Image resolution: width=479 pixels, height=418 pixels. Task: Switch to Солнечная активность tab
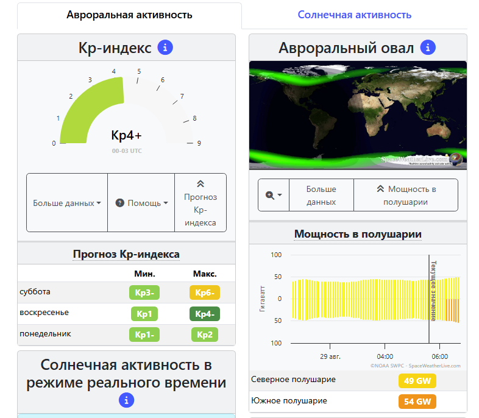coord(354,15)
